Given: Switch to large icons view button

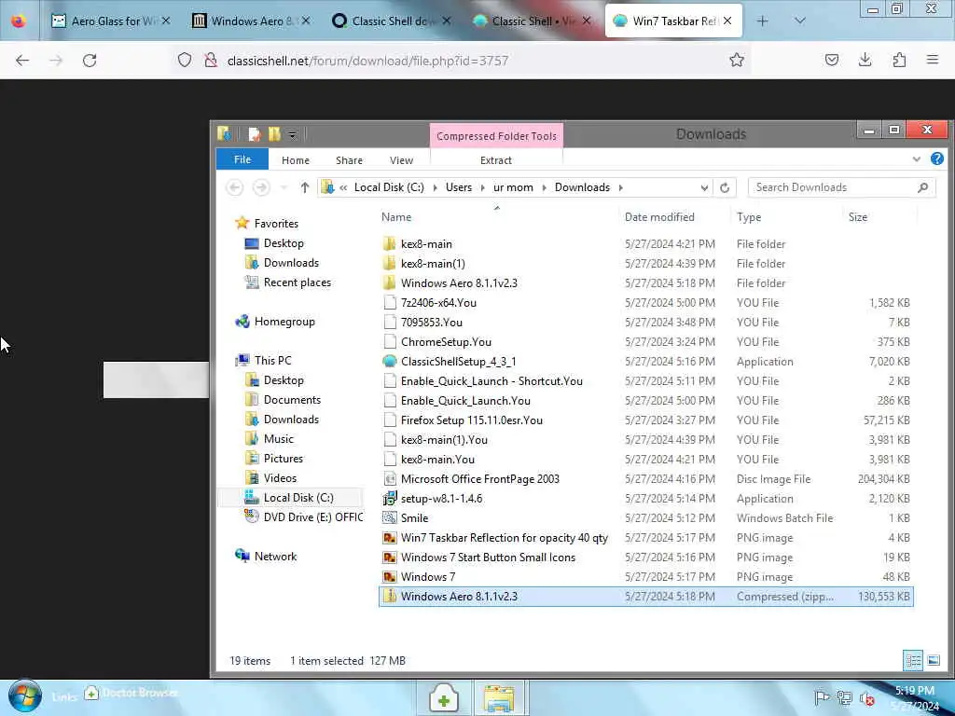Looking at the screenshot, I should pos(933,660).
